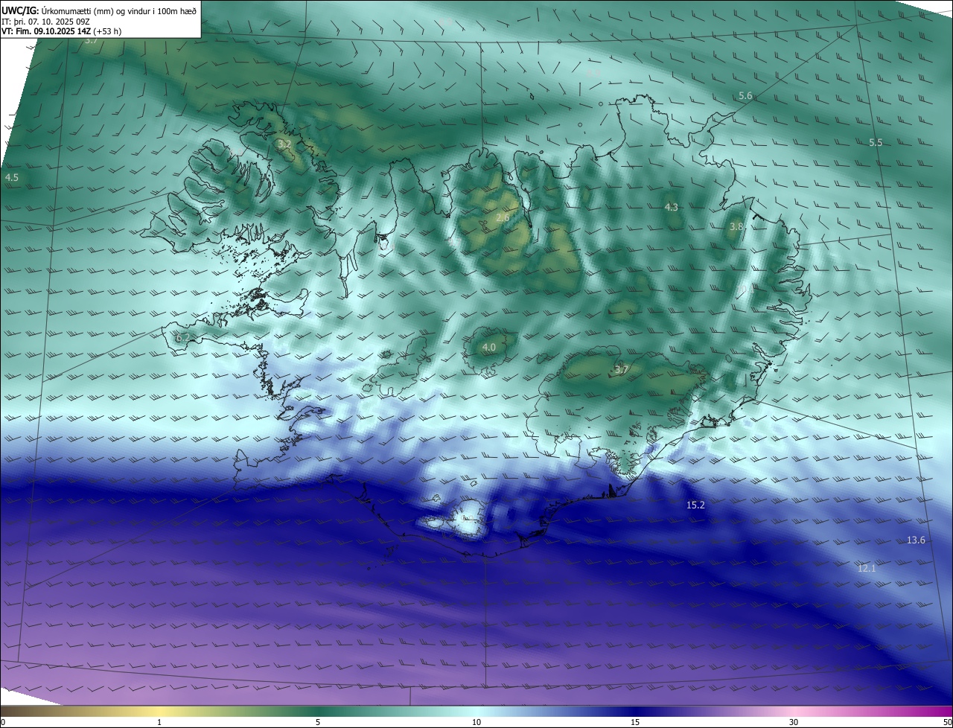Screen dimensions: 953x728
Task: Click the 3.8 value label
Action: [x=736, y=226]
